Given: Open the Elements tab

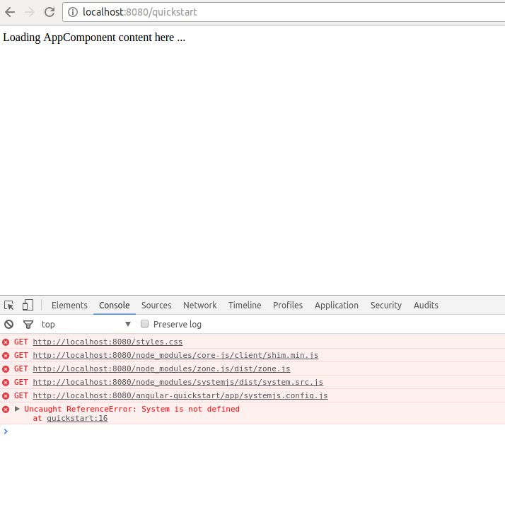Looking at the screenshot, I should coord(69,305).
